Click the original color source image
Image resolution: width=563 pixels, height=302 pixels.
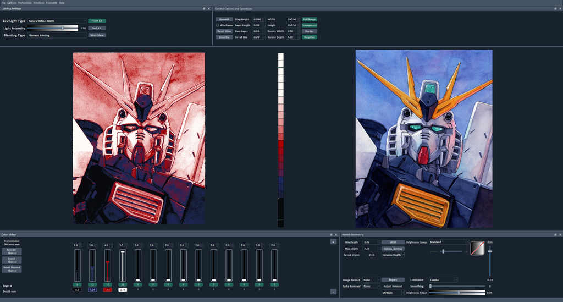coord(424,139)
